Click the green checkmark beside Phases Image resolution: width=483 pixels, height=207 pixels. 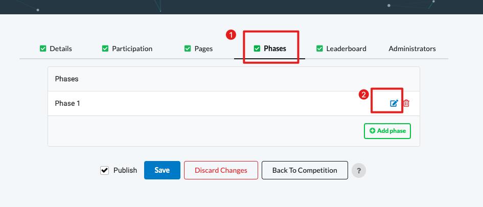[257, 49]
